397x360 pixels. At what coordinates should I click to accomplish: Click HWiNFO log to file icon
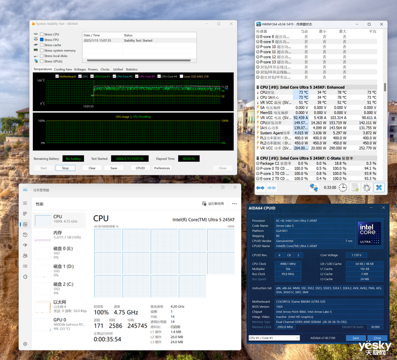pyautogui.click(x=355, y=187)
